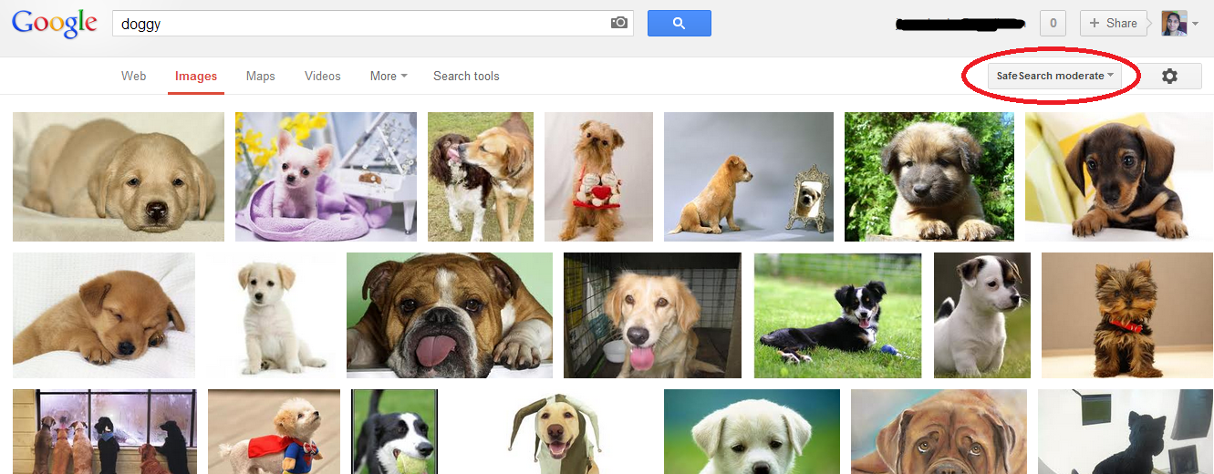Open account dropdown arrow beside avatar
The width and height of the screenshot is (1214, 474).
[1195, 25]
